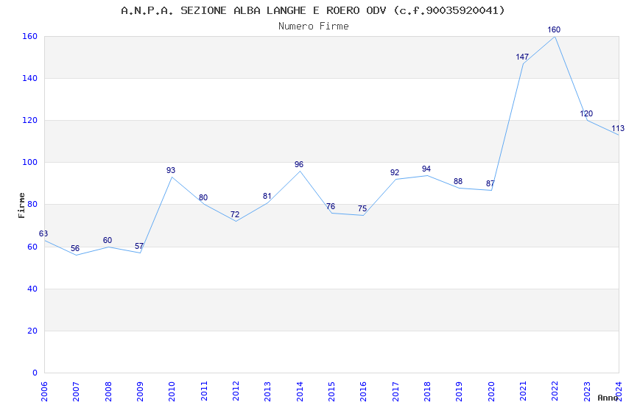Click the 'Firme' y-axis label
Image resolution: width=626 pixels, height=405 pixels.
click(21, 205)
